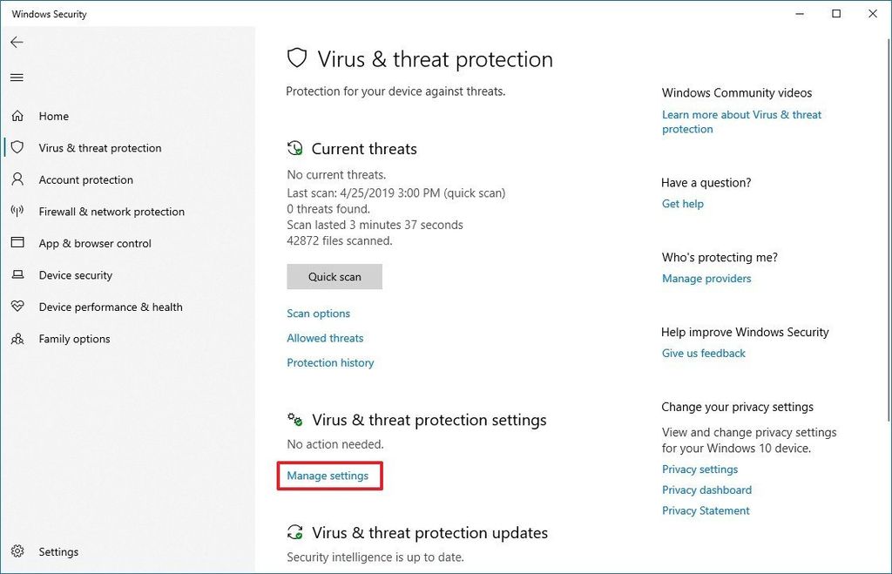Open Family options in the sidebar
The width and height of the screenshot is (892, 574).
point(74,339)
